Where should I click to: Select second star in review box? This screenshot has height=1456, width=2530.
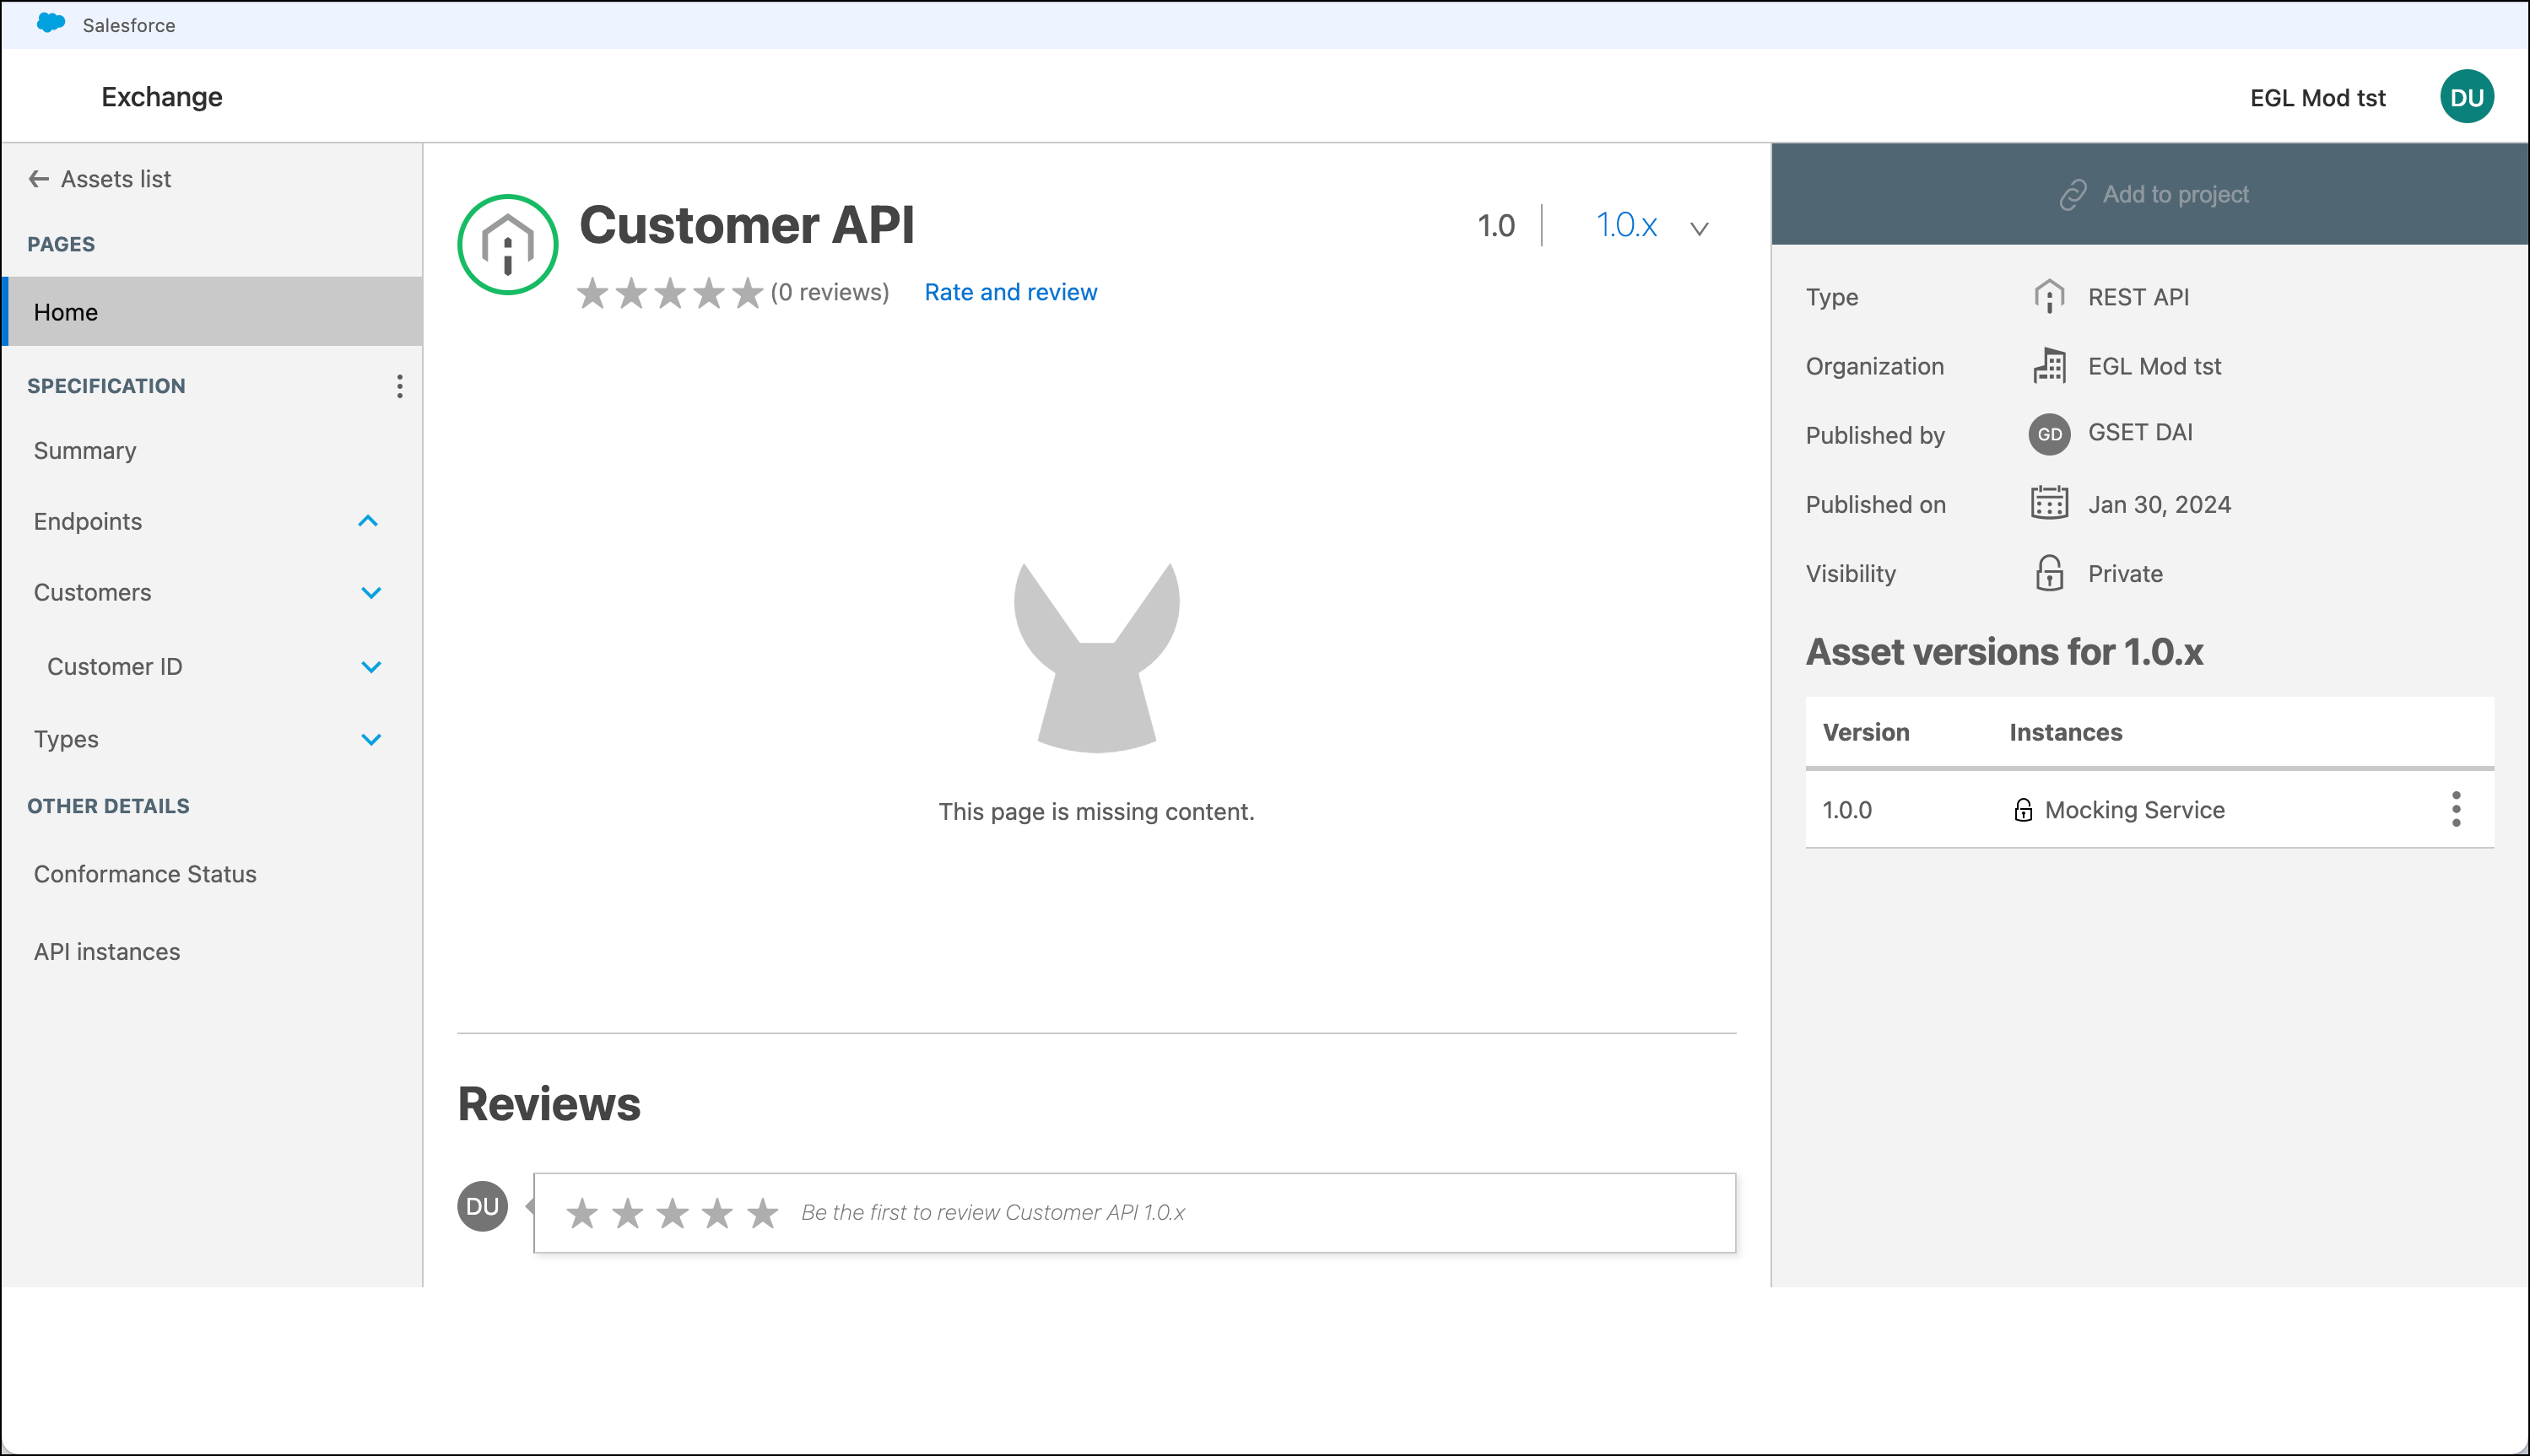627,1214
